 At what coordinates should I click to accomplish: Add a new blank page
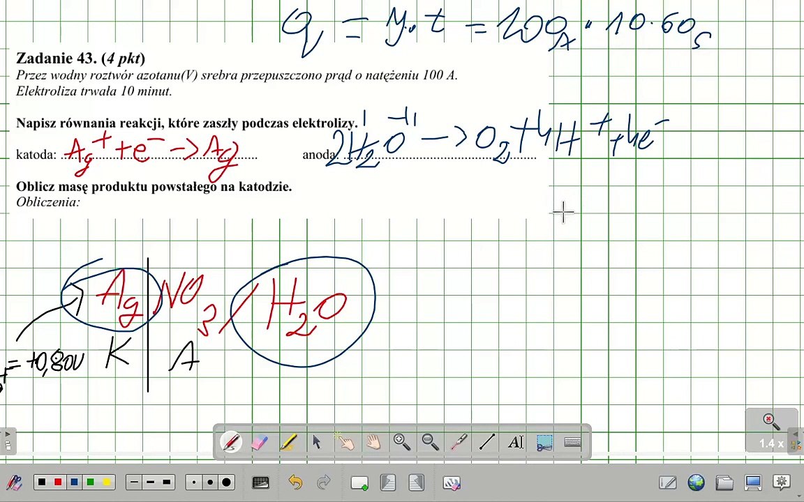[x=359, y=482]
